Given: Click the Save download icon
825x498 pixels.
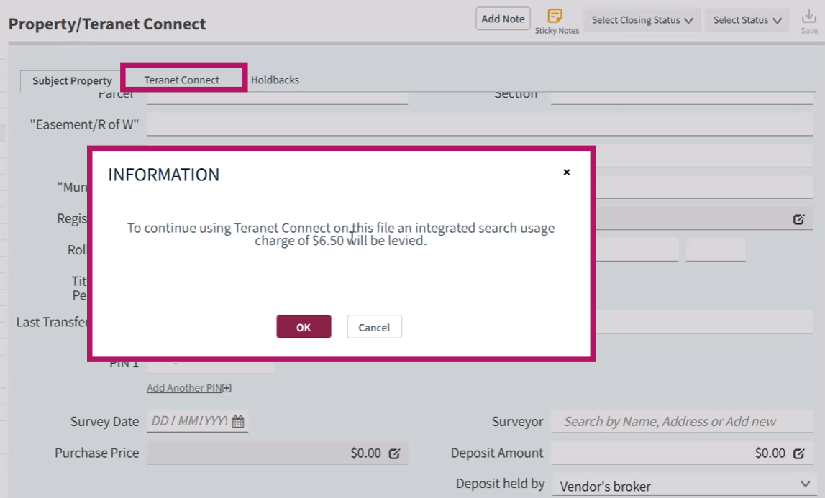Looking at the screenshot, I should pos(808,17).
